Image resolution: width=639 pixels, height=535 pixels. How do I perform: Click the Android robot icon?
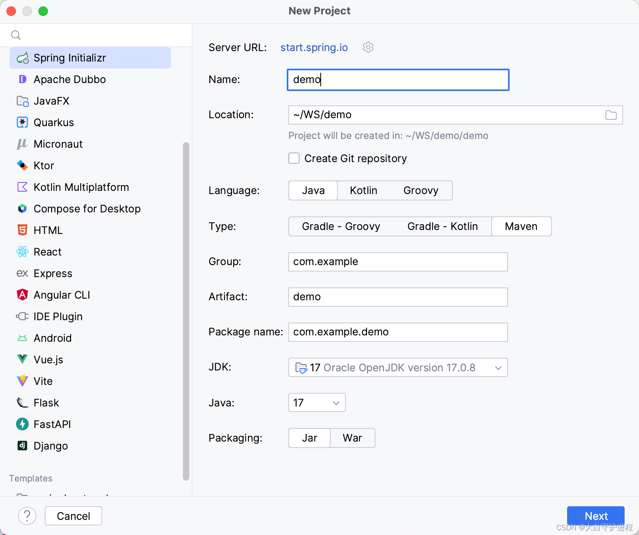22,338
